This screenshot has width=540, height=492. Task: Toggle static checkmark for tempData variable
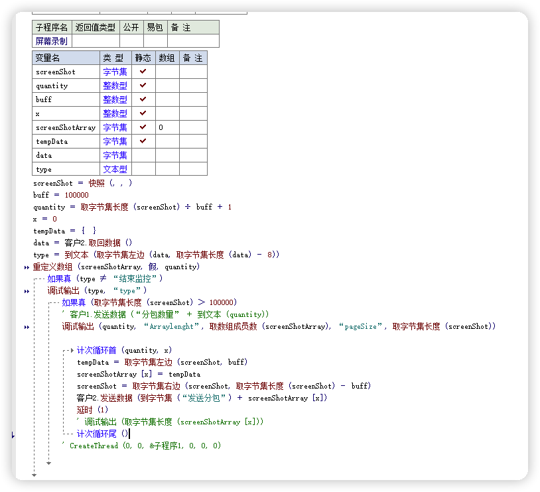point(143,141)
